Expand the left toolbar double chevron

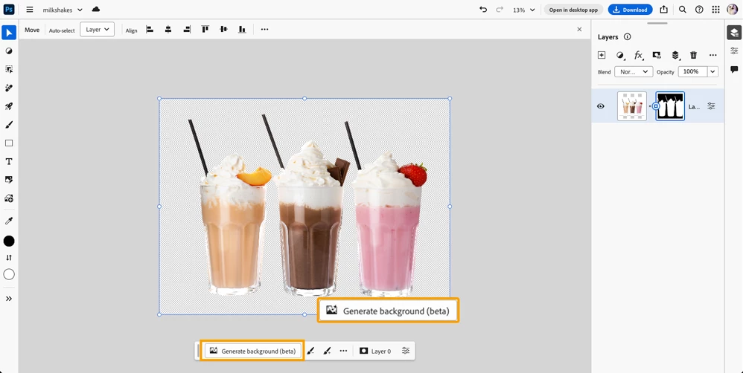(x=9, y=298)
